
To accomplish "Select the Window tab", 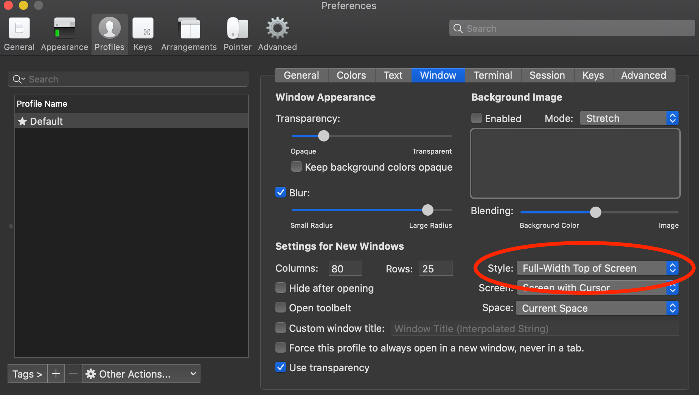I will click(x=438, y=75).
